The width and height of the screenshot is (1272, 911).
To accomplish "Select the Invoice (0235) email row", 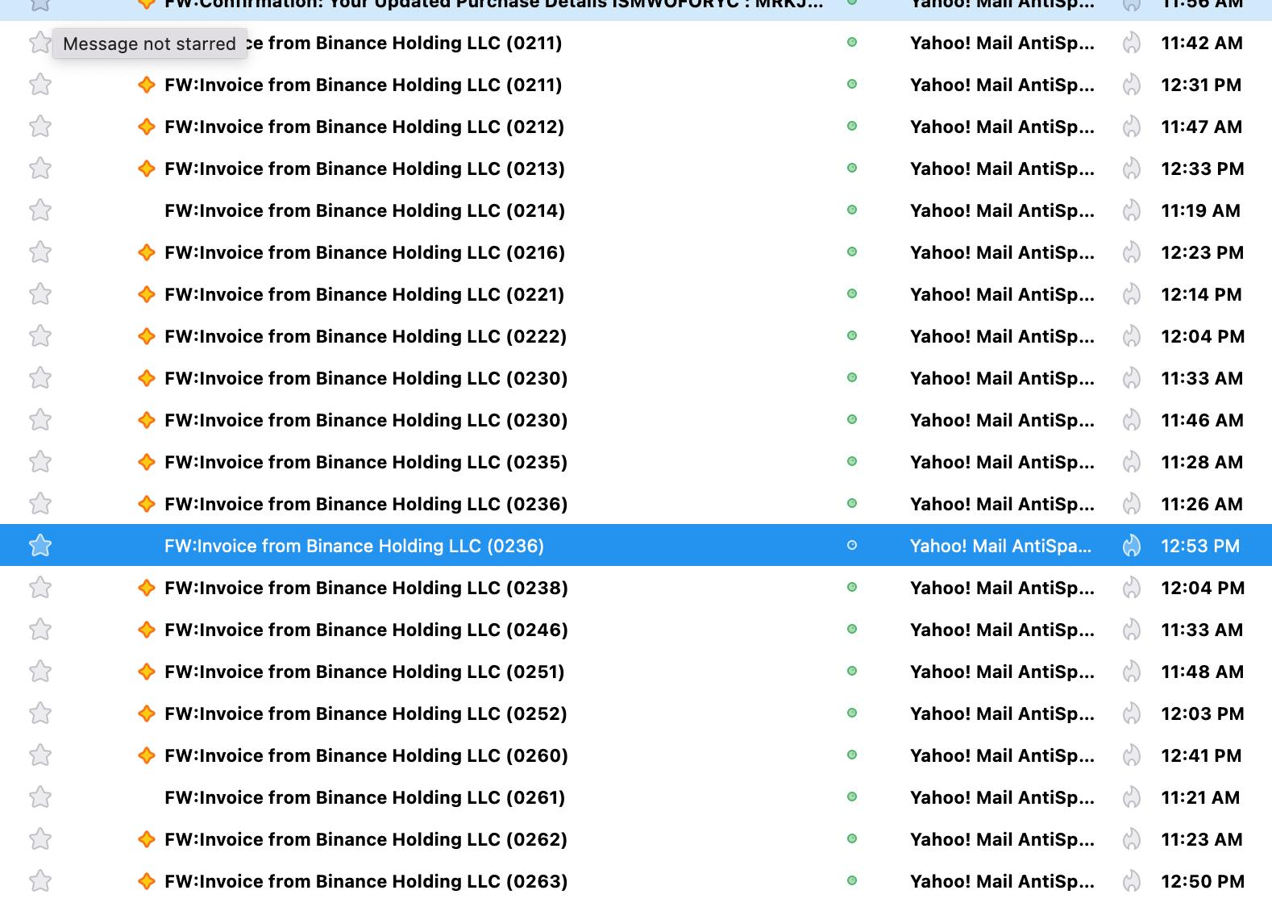I will coord(365,462).
